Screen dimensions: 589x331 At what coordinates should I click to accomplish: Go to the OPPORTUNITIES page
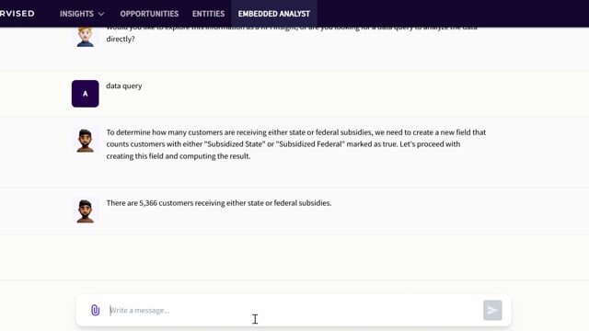[149, 14]
